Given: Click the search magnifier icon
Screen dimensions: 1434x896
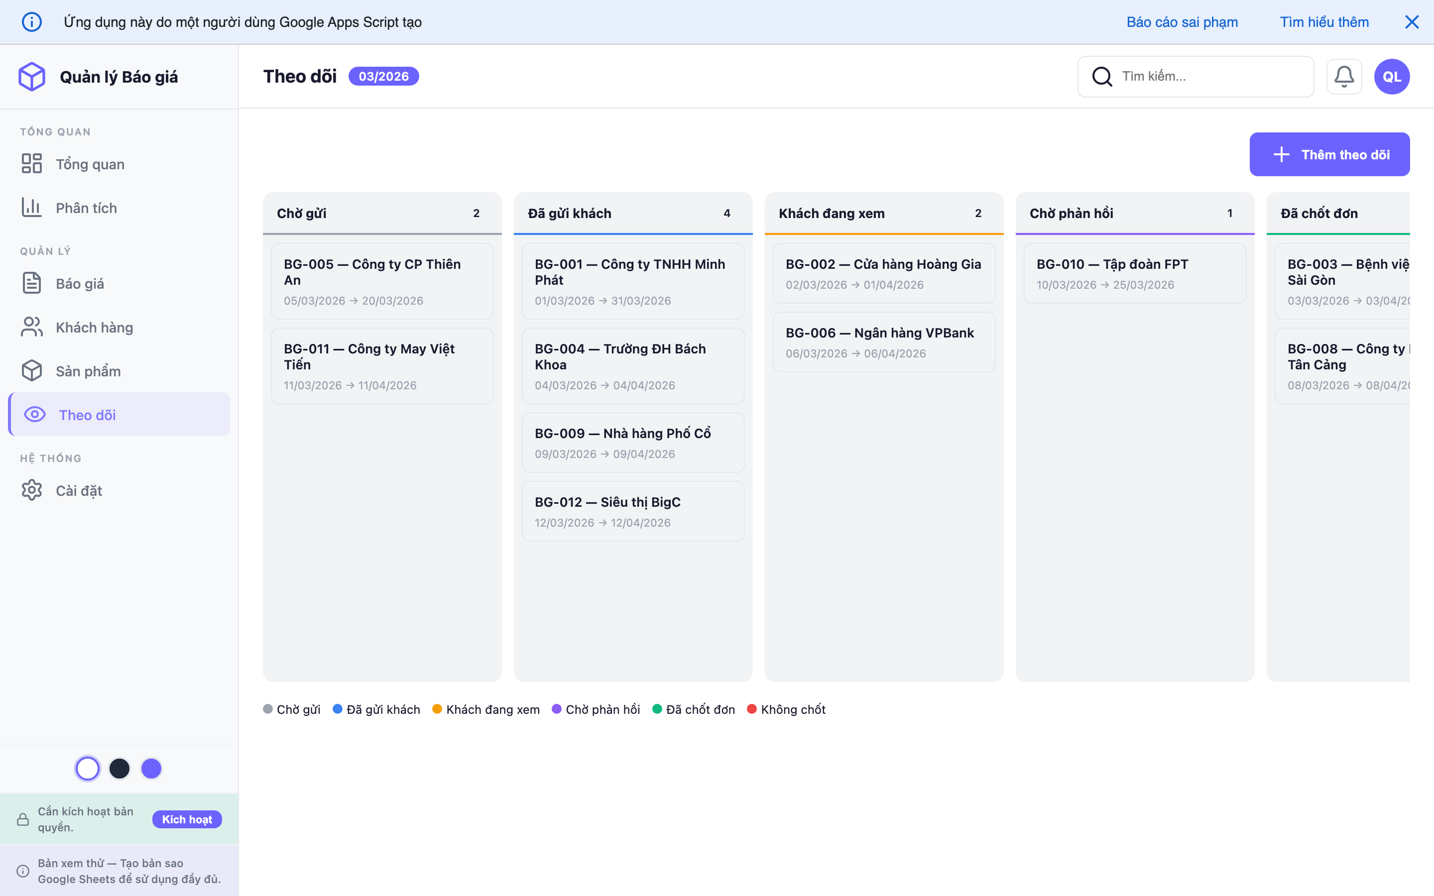Looking at the screenshot, I should click(x=1102, y=76).
